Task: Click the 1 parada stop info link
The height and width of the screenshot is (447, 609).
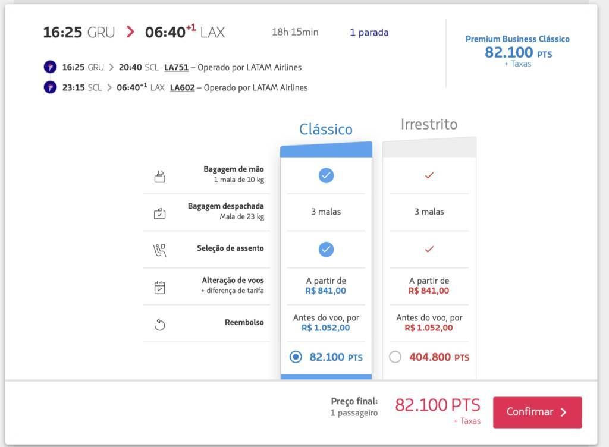Action: click(x=369, y=32)
